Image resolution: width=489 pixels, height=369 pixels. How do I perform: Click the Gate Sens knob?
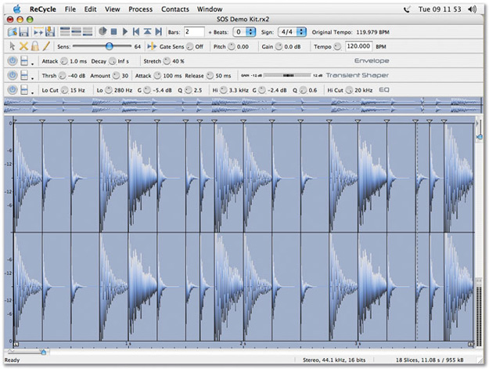190,46
